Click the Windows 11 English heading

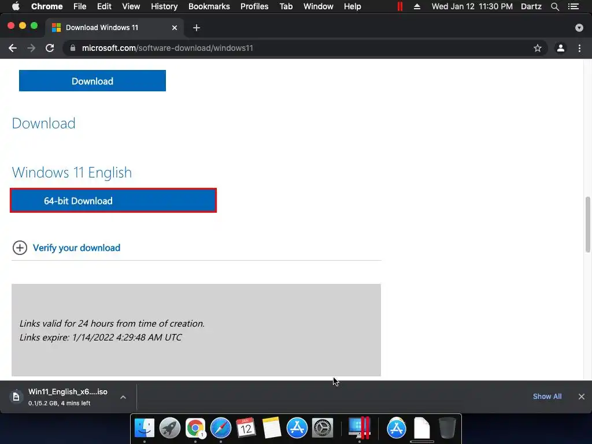[72, 172]
